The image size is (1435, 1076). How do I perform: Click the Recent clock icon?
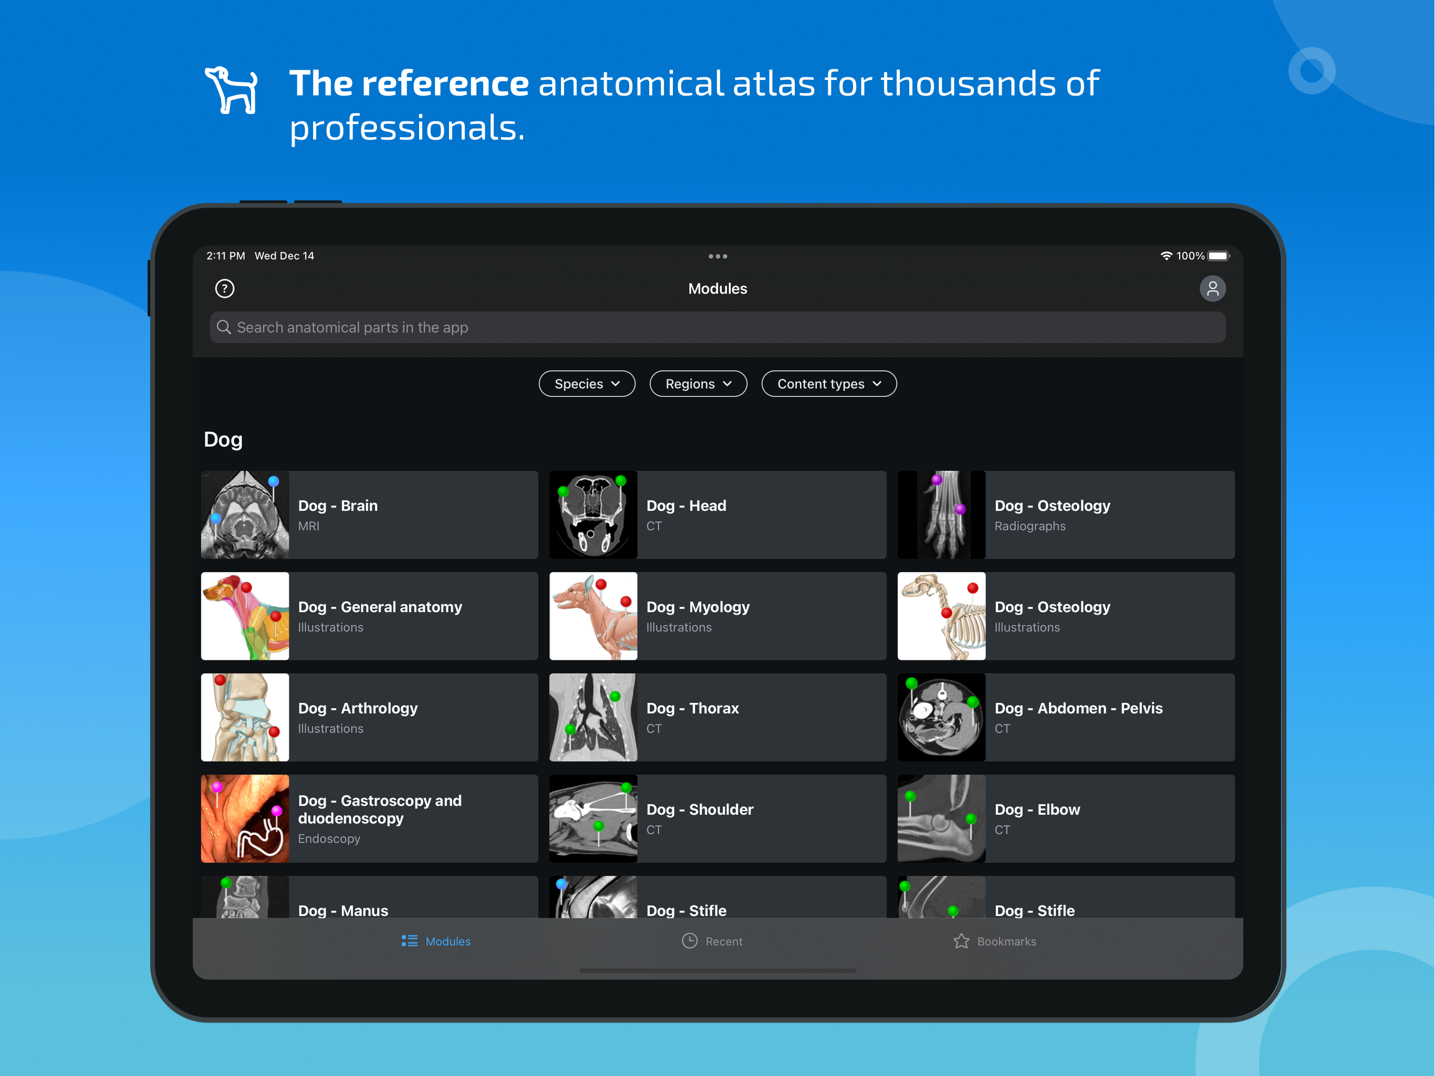(689, 941)
